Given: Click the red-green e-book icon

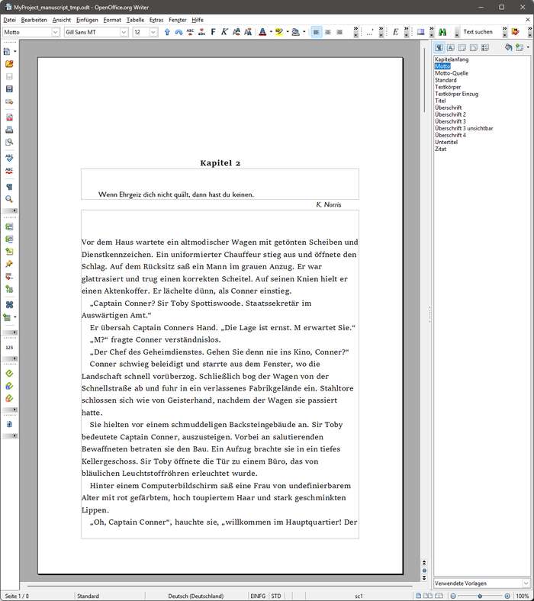Looking at the screenshot, I should [x=9, y=398].
